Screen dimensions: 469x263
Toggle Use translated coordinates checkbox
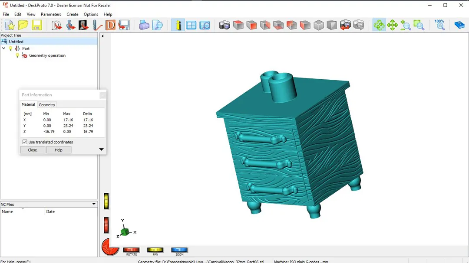click(x=25, y=142)
